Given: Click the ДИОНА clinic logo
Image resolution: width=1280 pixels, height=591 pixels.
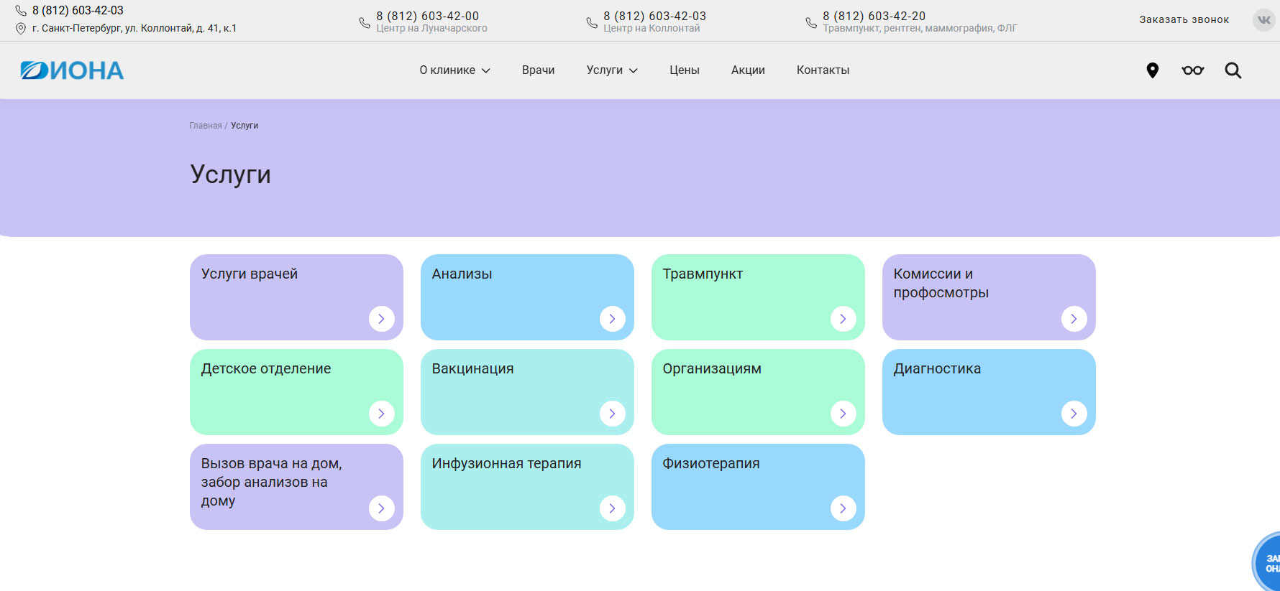Looking at the screenshot, I should pyautogui.click(x=72, y=70).
